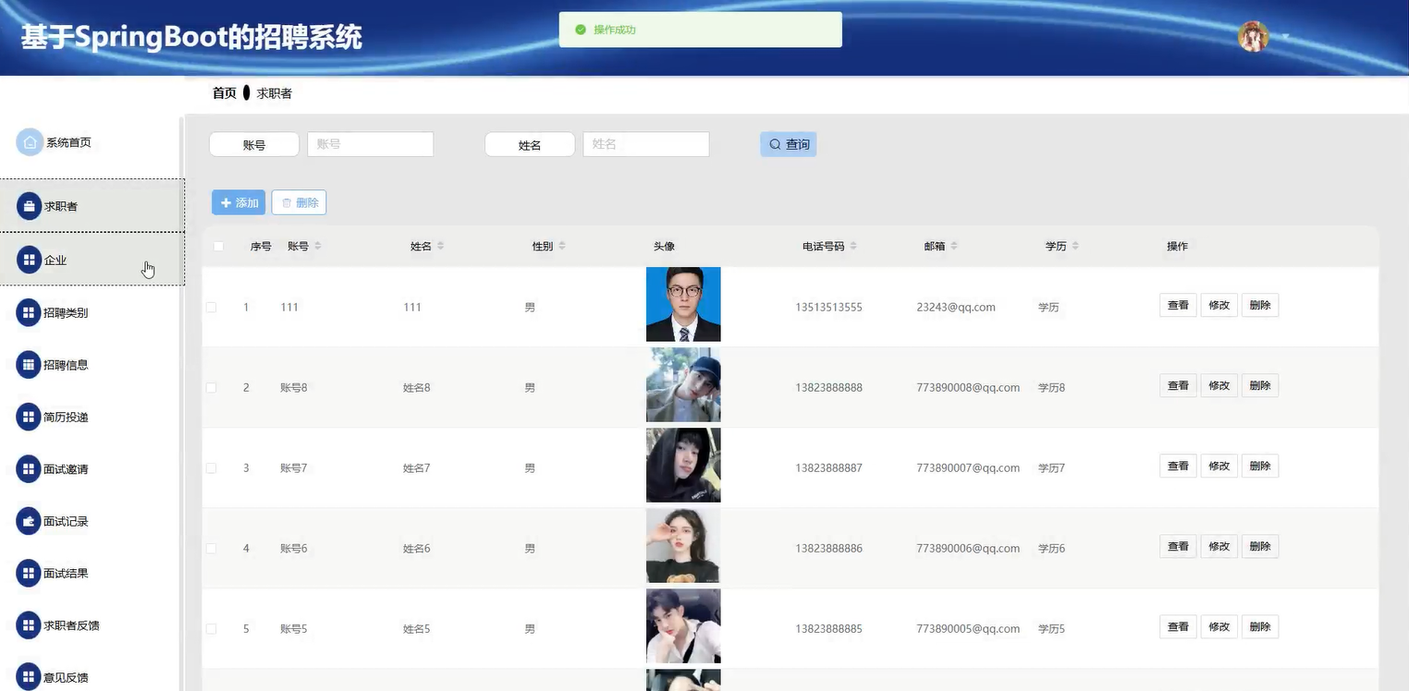The image size is (1409, 691).
Task: Check the row checkbox for 账号5
Action: pos(211,628)
